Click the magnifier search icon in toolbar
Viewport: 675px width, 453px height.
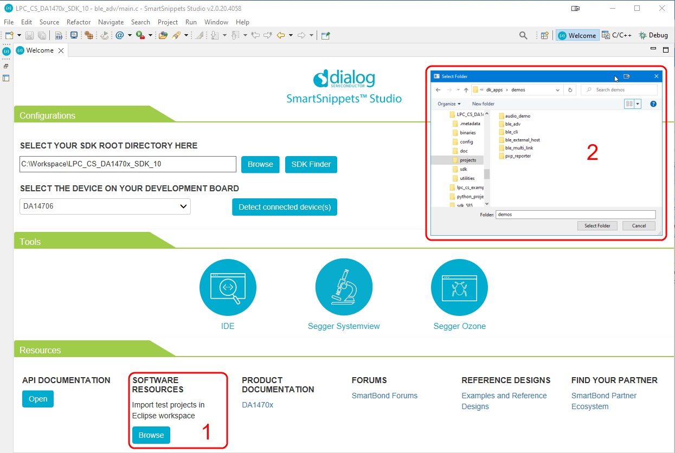(523, 35)
